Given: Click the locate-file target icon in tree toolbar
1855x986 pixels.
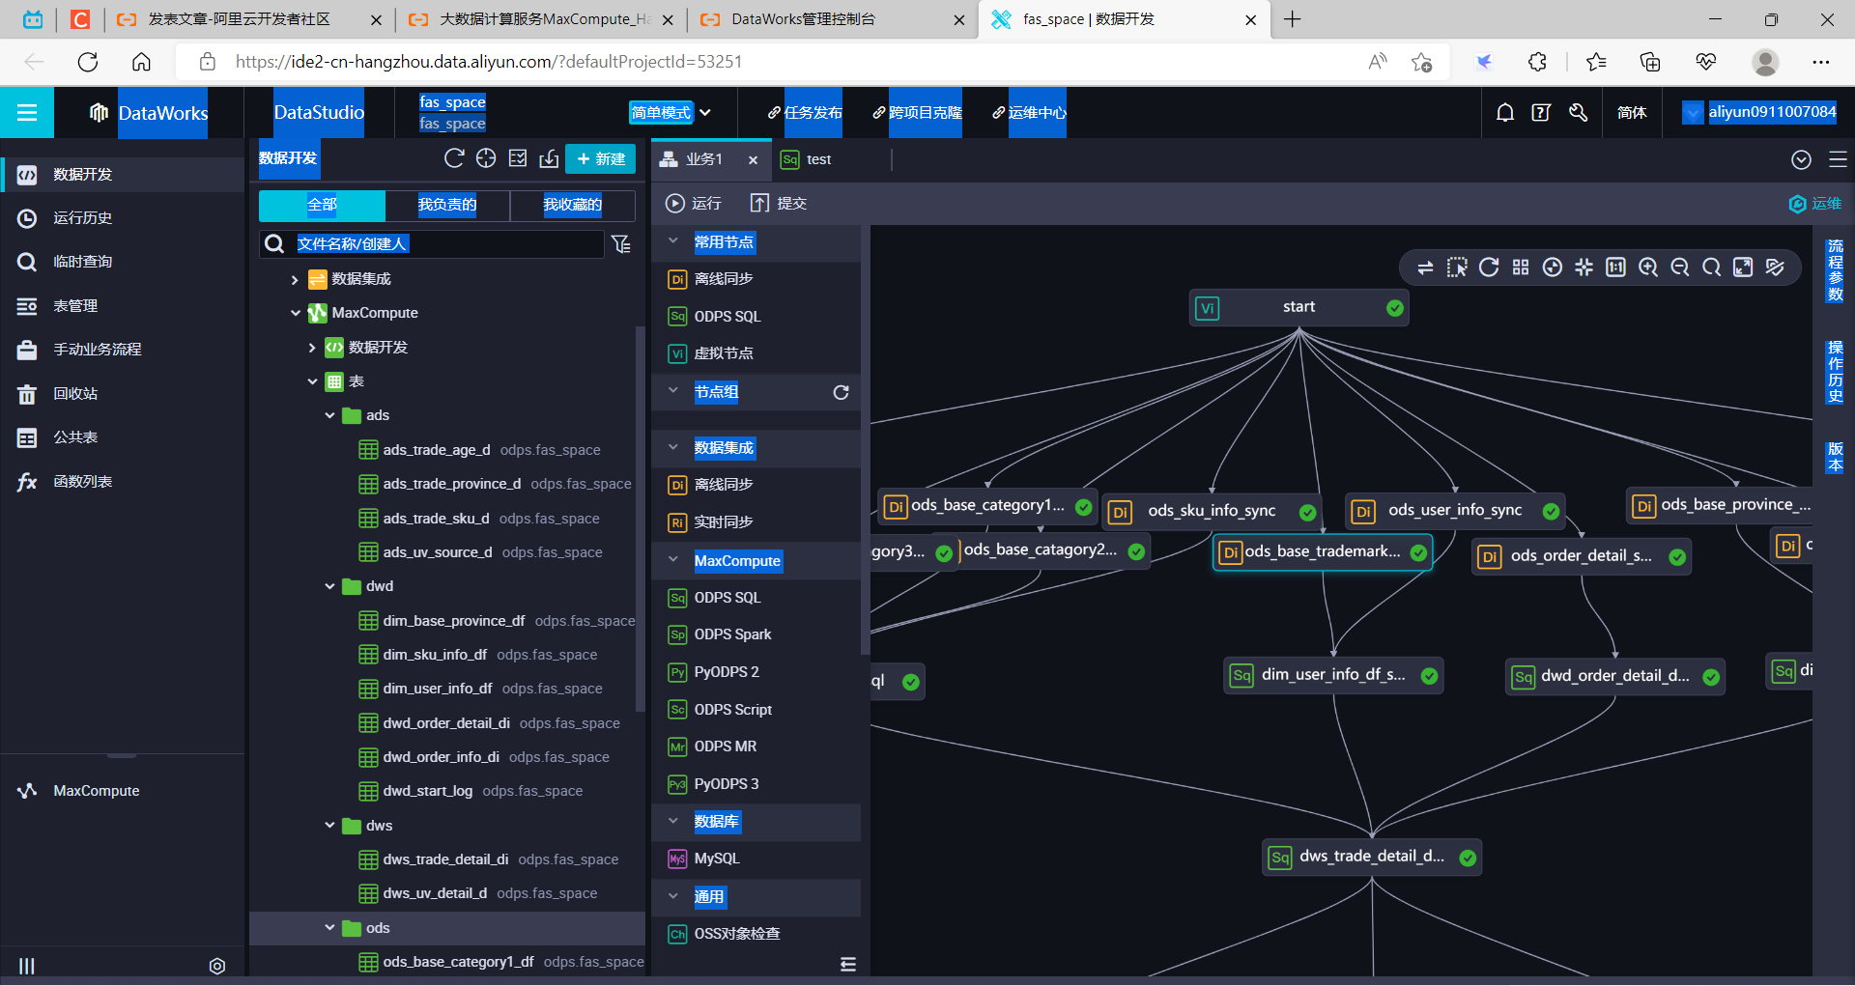Looking at the screenshot, I should tap(486, 158).
